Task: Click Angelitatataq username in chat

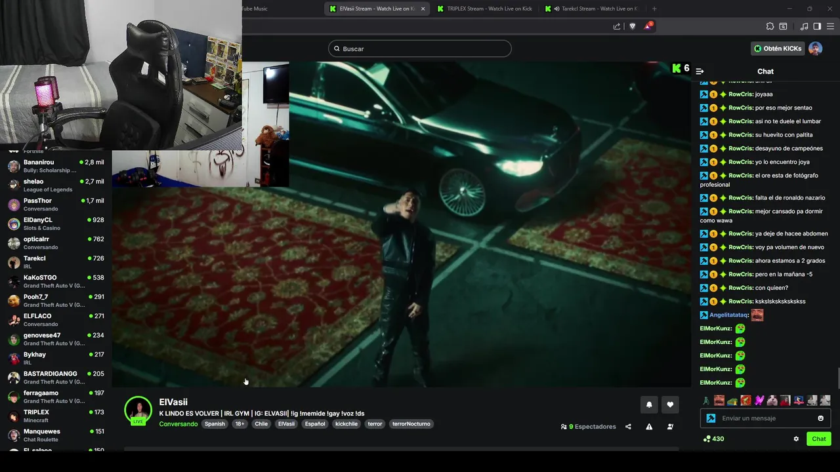Action: (x=729, y=315)
